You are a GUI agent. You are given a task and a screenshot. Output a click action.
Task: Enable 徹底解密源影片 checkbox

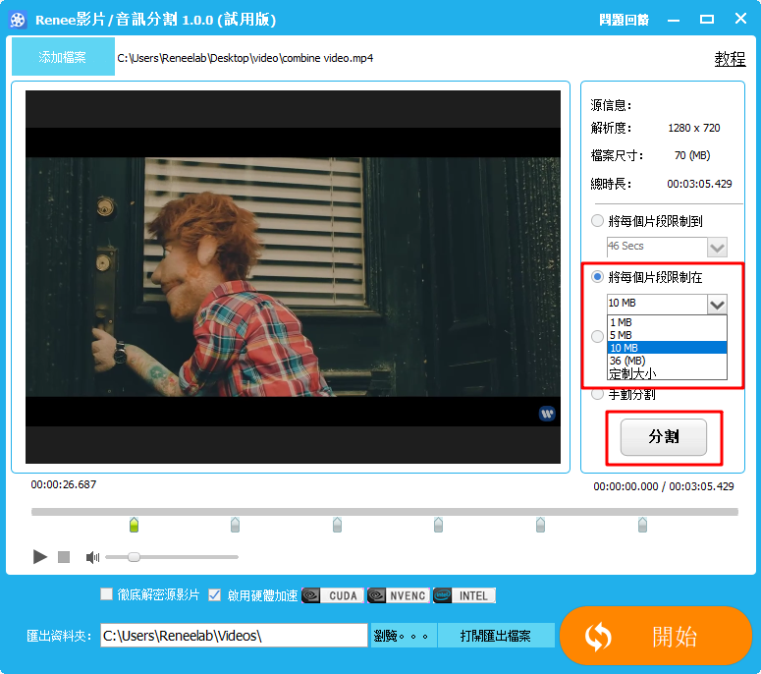(106, 593)
